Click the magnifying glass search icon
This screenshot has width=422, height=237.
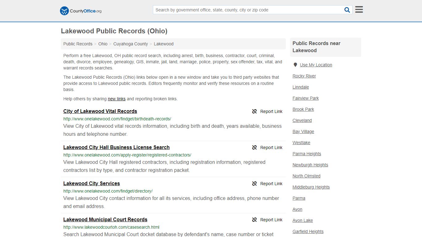click(347, 10)
